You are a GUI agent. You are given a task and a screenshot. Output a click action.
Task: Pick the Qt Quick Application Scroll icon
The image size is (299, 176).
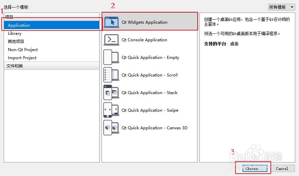click(x=111, y=75)
